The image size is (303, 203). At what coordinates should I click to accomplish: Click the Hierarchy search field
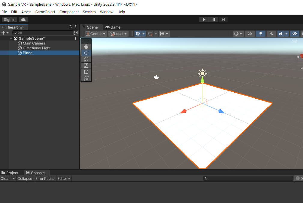(43, 33)
